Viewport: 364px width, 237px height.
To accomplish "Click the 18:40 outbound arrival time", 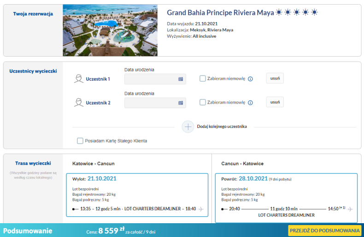I will 191,209.
